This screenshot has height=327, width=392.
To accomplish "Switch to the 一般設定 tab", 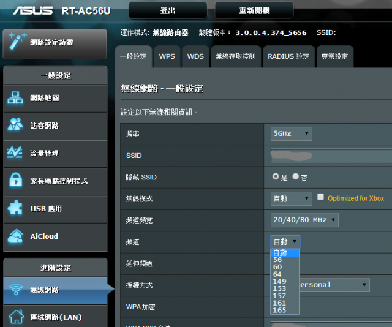I will 134,56.
